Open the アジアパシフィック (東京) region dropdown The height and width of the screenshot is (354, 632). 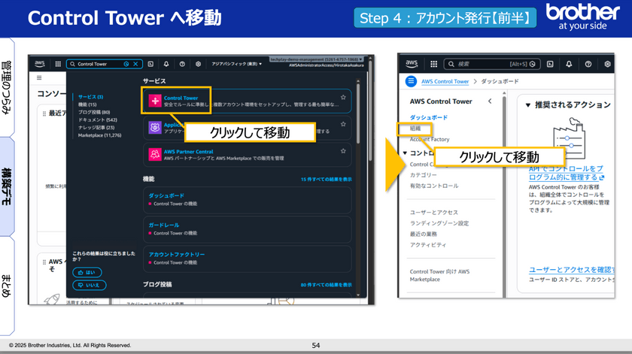[x=236, y=64]
